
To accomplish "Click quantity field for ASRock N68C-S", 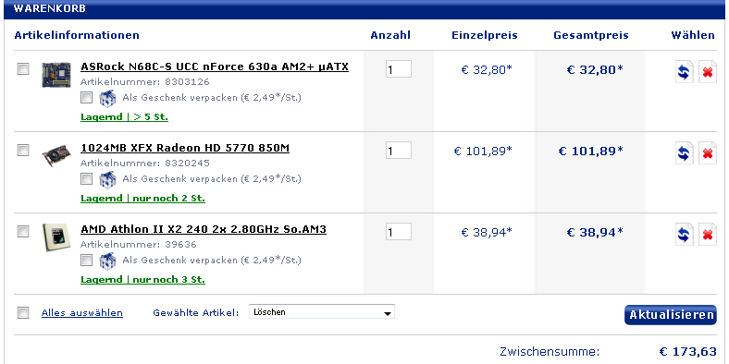I will coord(399,69).
